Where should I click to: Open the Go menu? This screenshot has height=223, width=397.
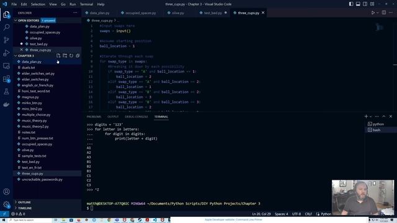coord(63,4)
